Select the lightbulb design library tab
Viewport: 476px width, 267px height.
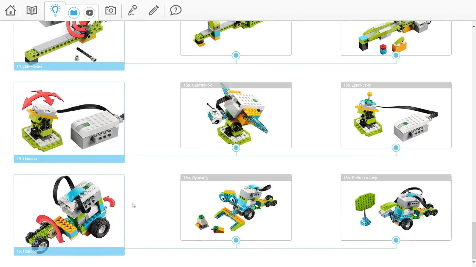[x=55, y=10]
